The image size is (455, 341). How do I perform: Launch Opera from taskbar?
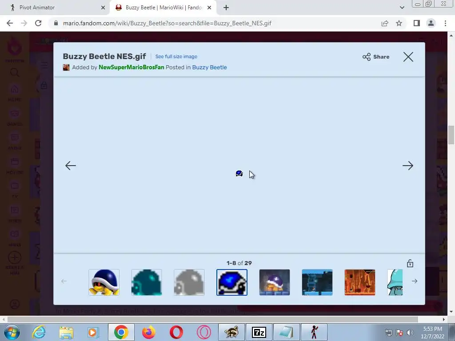click(176, 332)
